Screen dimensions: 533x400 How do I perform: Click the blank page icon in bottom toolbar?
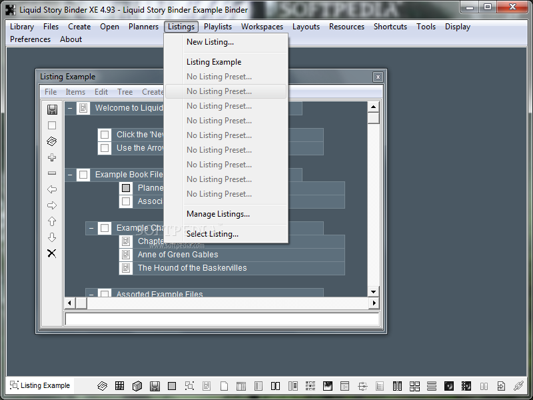pyautogui.click(x=224, y=386)
